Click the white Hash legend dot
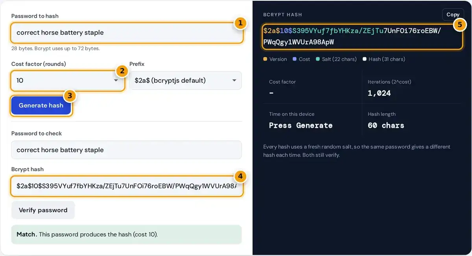 point(364,59)
